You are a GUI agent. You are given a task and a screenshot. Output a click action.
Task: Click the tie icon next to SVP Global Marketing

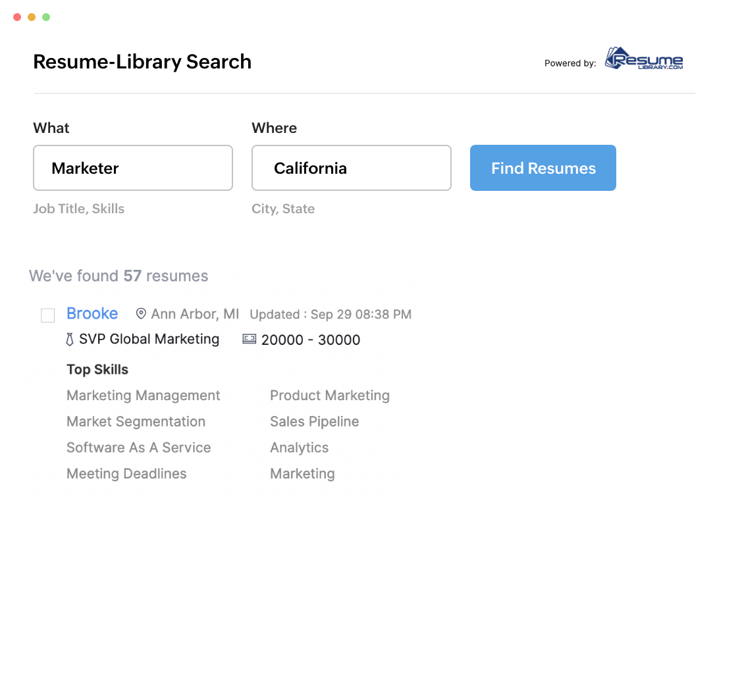point(70,340)
